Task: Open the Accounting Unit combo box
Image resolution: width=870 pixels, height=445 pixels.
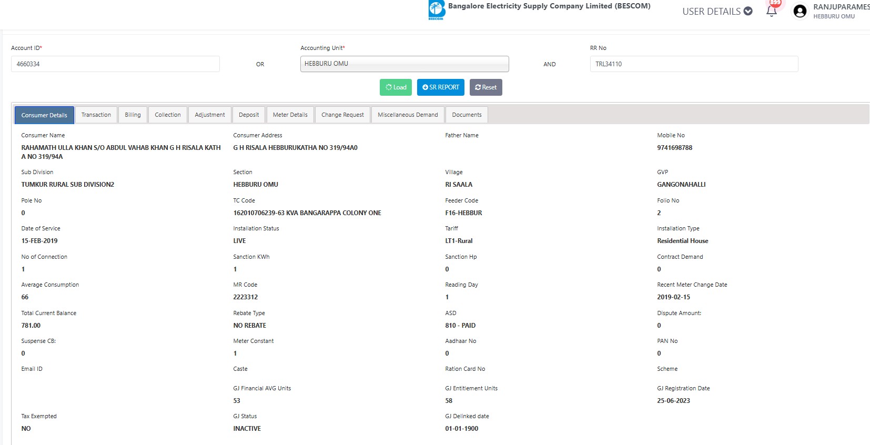Action: coord(404,64)
